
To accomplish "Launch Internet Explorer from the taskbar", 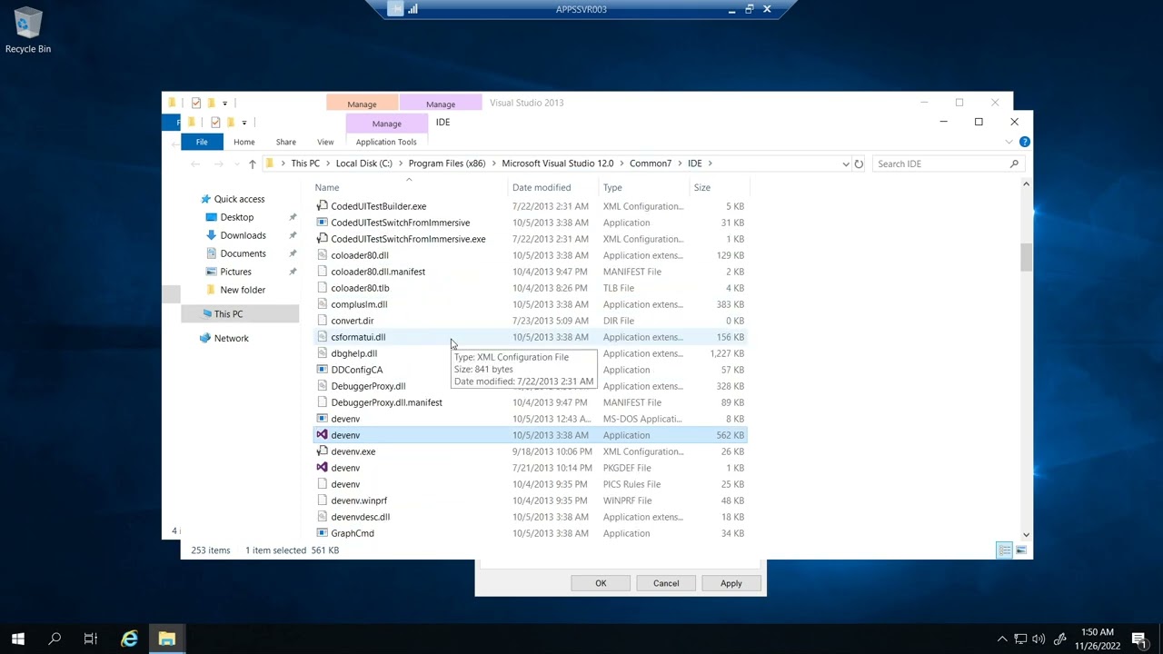I will (x=130, y=639).
